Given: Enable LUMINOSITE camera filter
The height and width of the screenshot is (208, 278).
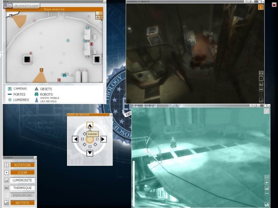Looking at the screenshot, I should pos(23,180).
